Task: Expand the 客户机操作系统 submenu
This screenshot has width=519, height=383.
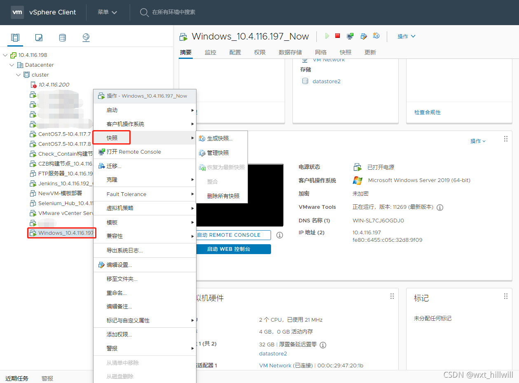Action: coord(145,124)
